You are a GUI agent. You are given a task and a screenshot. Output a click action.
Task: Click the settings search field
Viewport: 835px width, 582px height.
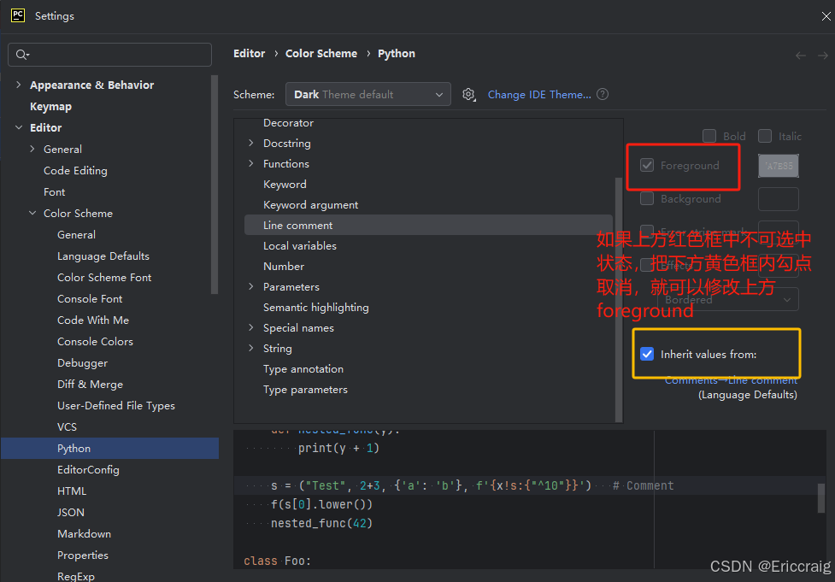(109, 55)
